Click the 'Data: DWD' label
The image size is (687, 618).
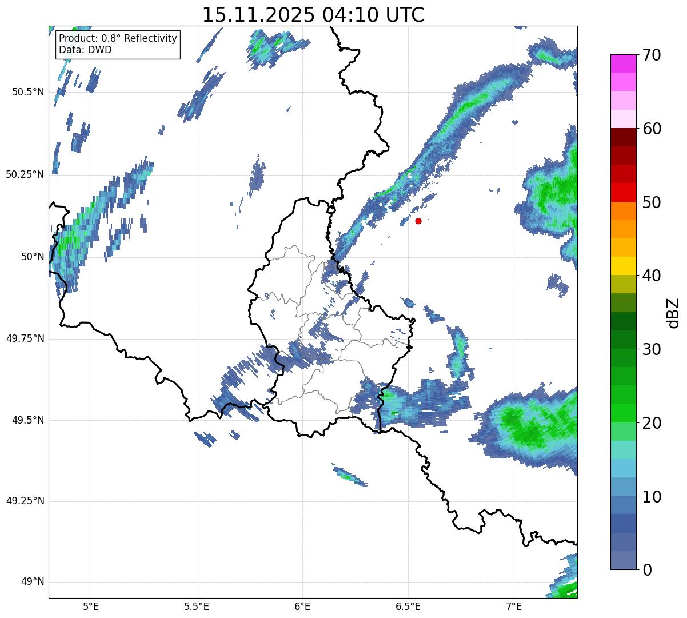tap(86, 50)
